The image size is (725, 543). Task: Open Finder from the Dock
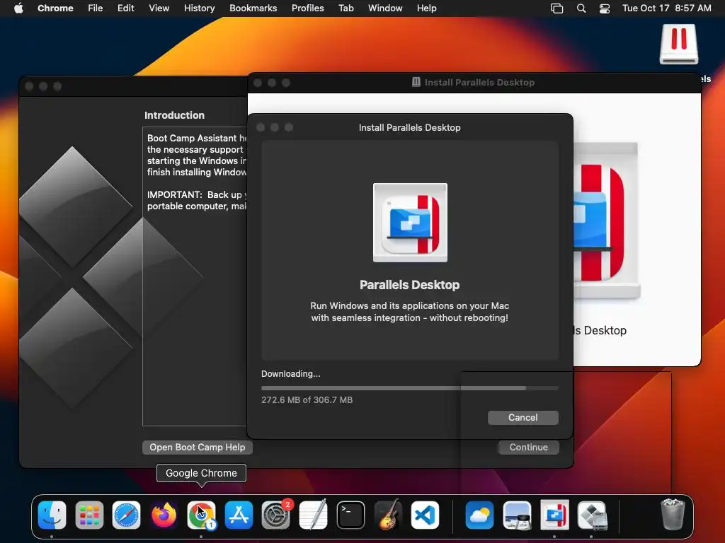(52, 515)
